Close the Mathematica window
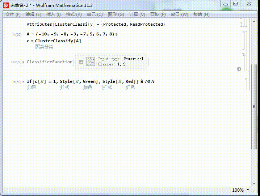 click(x=249, y=4)
